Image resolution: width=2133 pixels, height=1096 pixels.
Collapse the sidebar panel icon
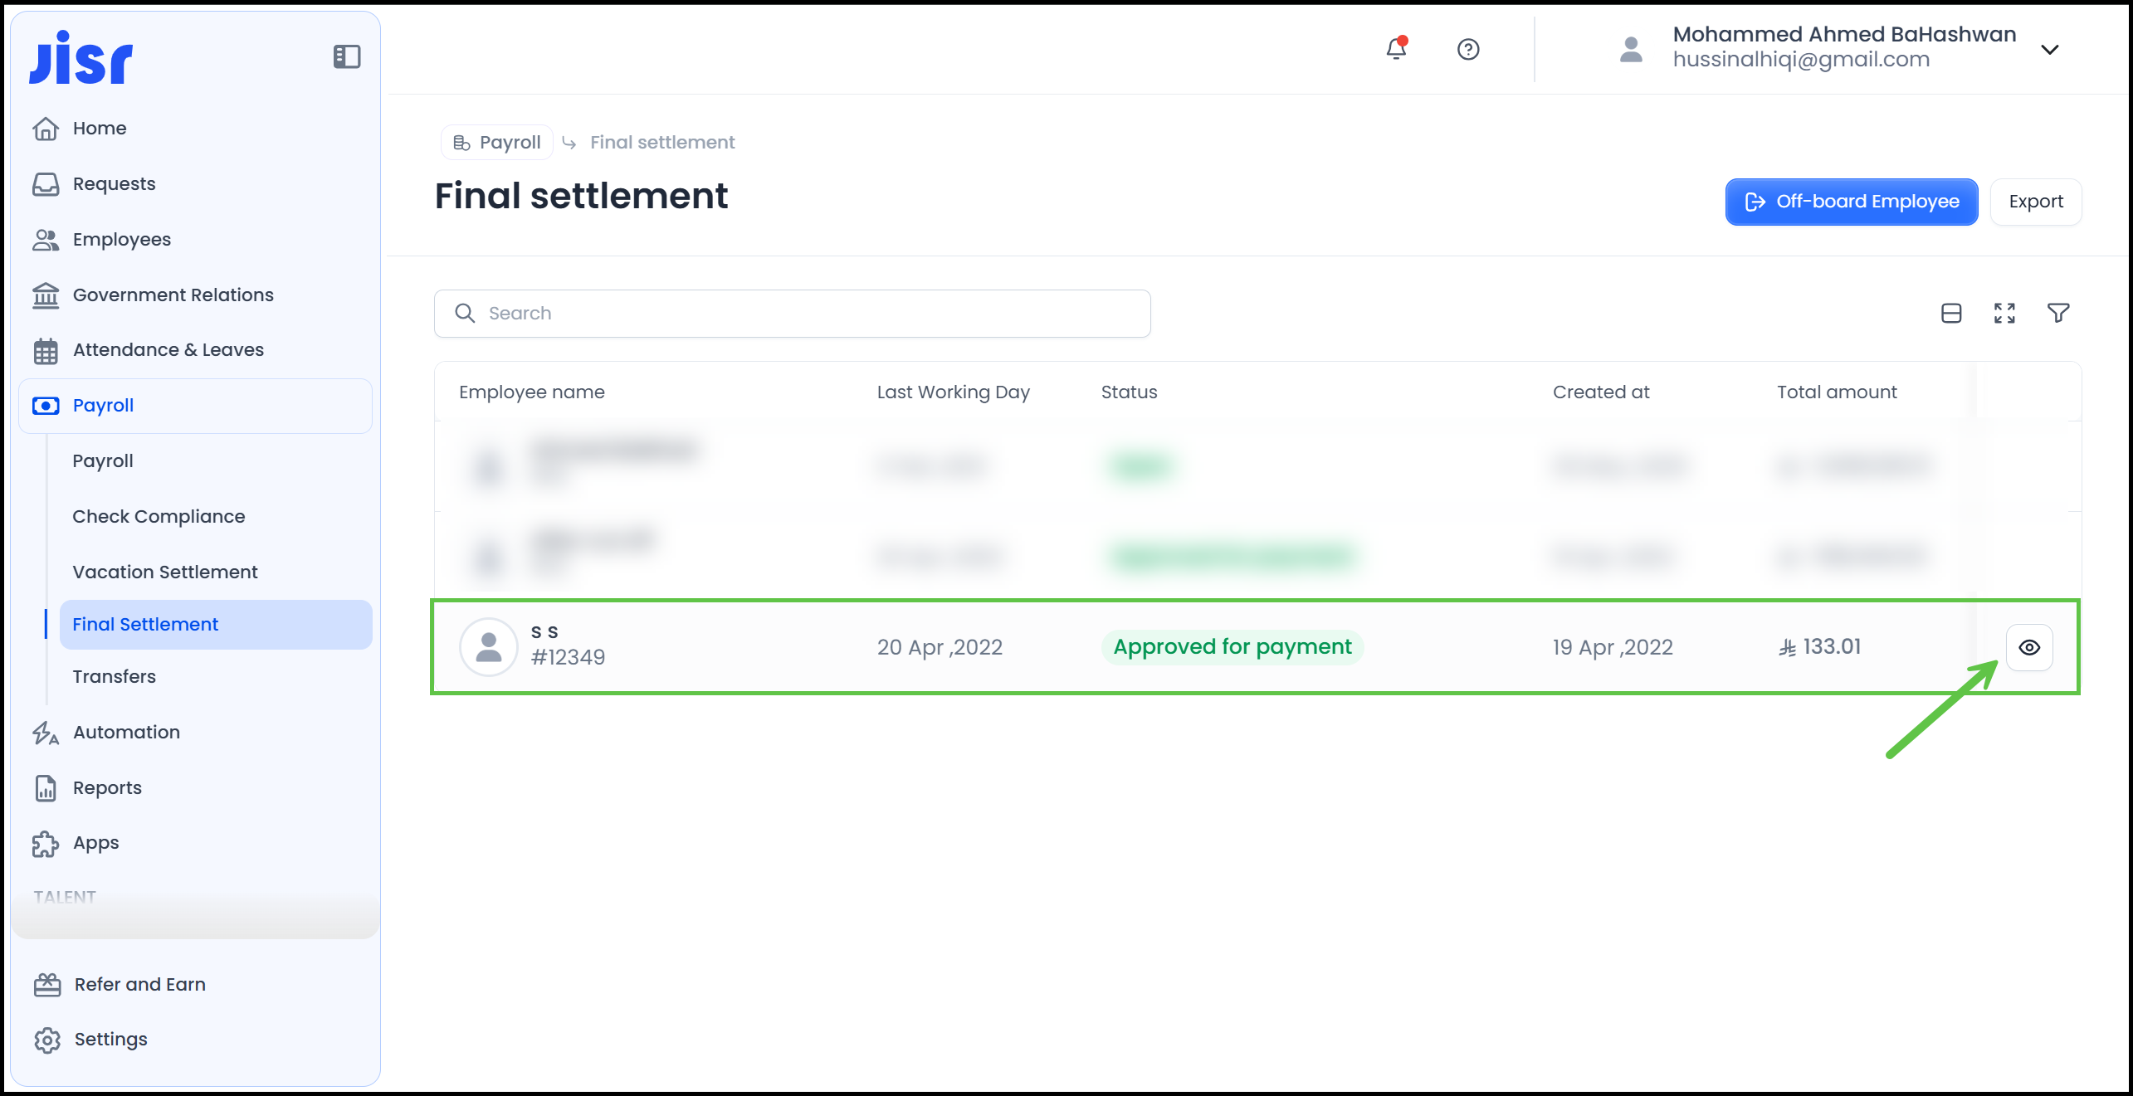coord(346,56)
